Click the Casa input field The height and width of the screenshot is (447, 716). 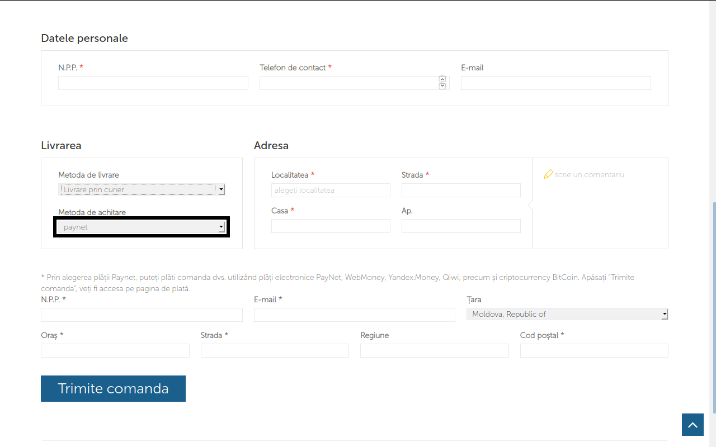tap(331, 226)
